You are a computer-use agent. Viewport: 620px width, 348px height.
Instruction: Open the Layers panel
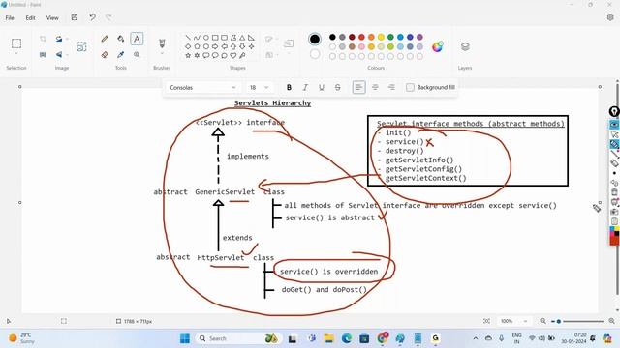pyautogui.click(x=465, y=46)
